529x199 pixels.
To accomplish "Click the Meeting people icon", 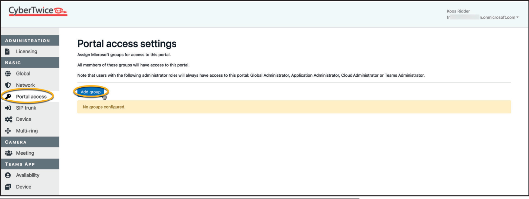I will 9,153.
